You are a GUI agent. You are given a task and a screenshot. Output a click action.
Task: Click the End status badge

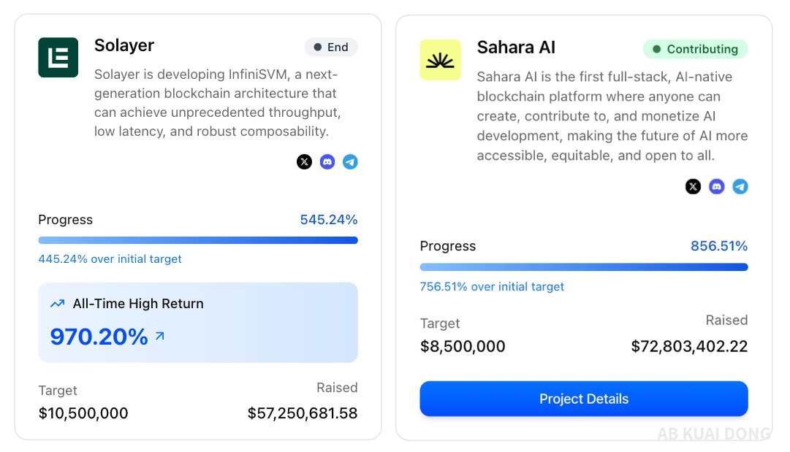coord(331,47)
